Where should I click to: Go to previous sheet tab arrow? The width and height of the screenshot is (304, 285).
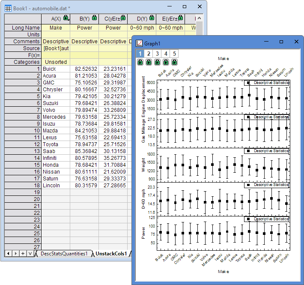(8, 253)
